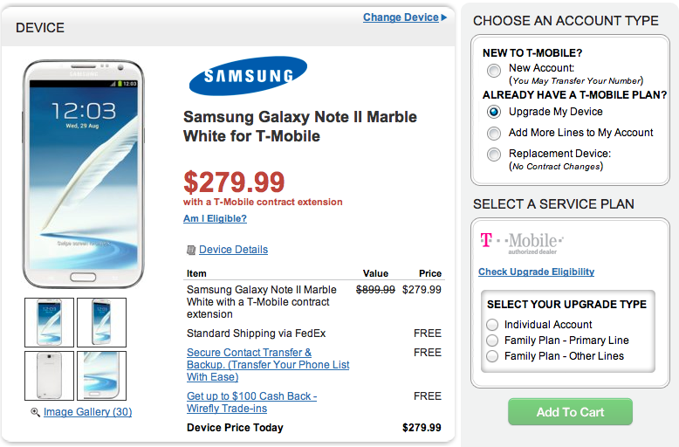The height and width of the screenshot is (447, 679).
Task: Select Upgrade My Device option
Action: 495,112
